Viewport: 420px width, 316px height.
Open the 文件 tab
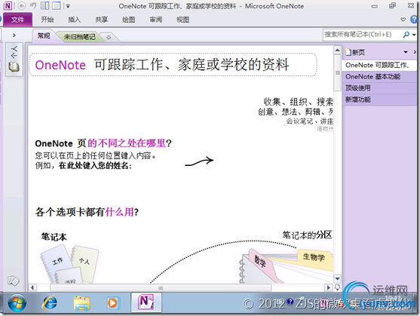[17, 20]
